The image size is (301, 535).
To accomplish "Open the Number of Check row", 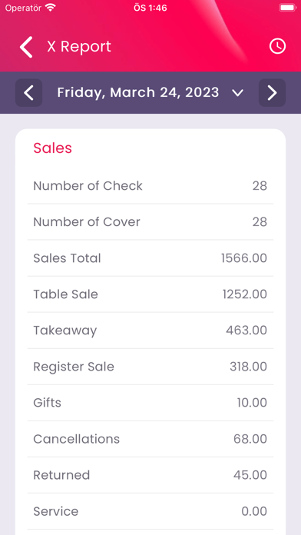I will tap(150, 186).
